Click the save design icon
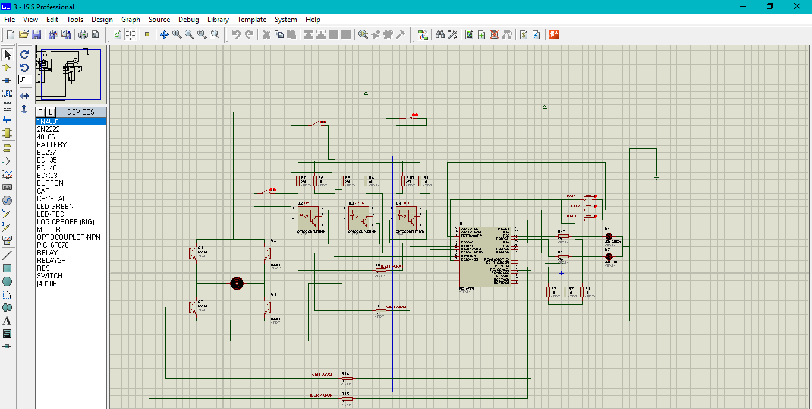 (36, 34)
